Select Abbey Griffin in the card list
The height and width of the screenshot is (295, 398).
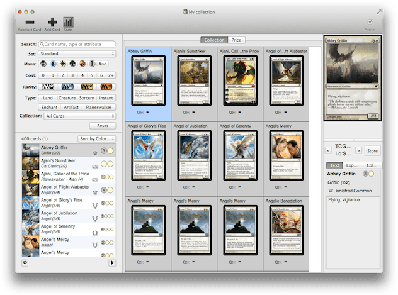[69, 150]
